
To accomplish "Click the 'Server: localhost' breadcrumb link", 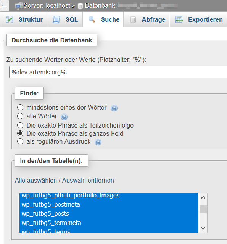I will 47,6.
